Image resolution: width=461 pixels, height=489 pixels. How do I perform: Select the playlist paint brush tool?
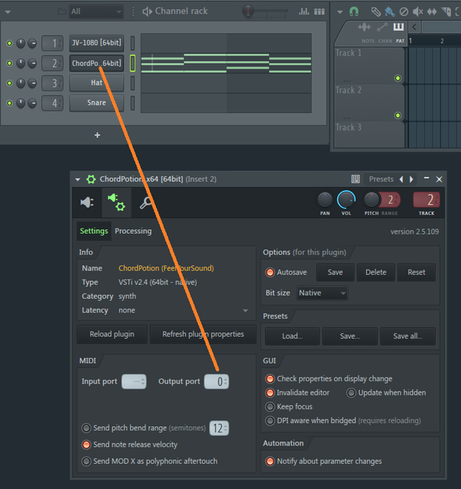pyautogui.click(x=390, y=12)
